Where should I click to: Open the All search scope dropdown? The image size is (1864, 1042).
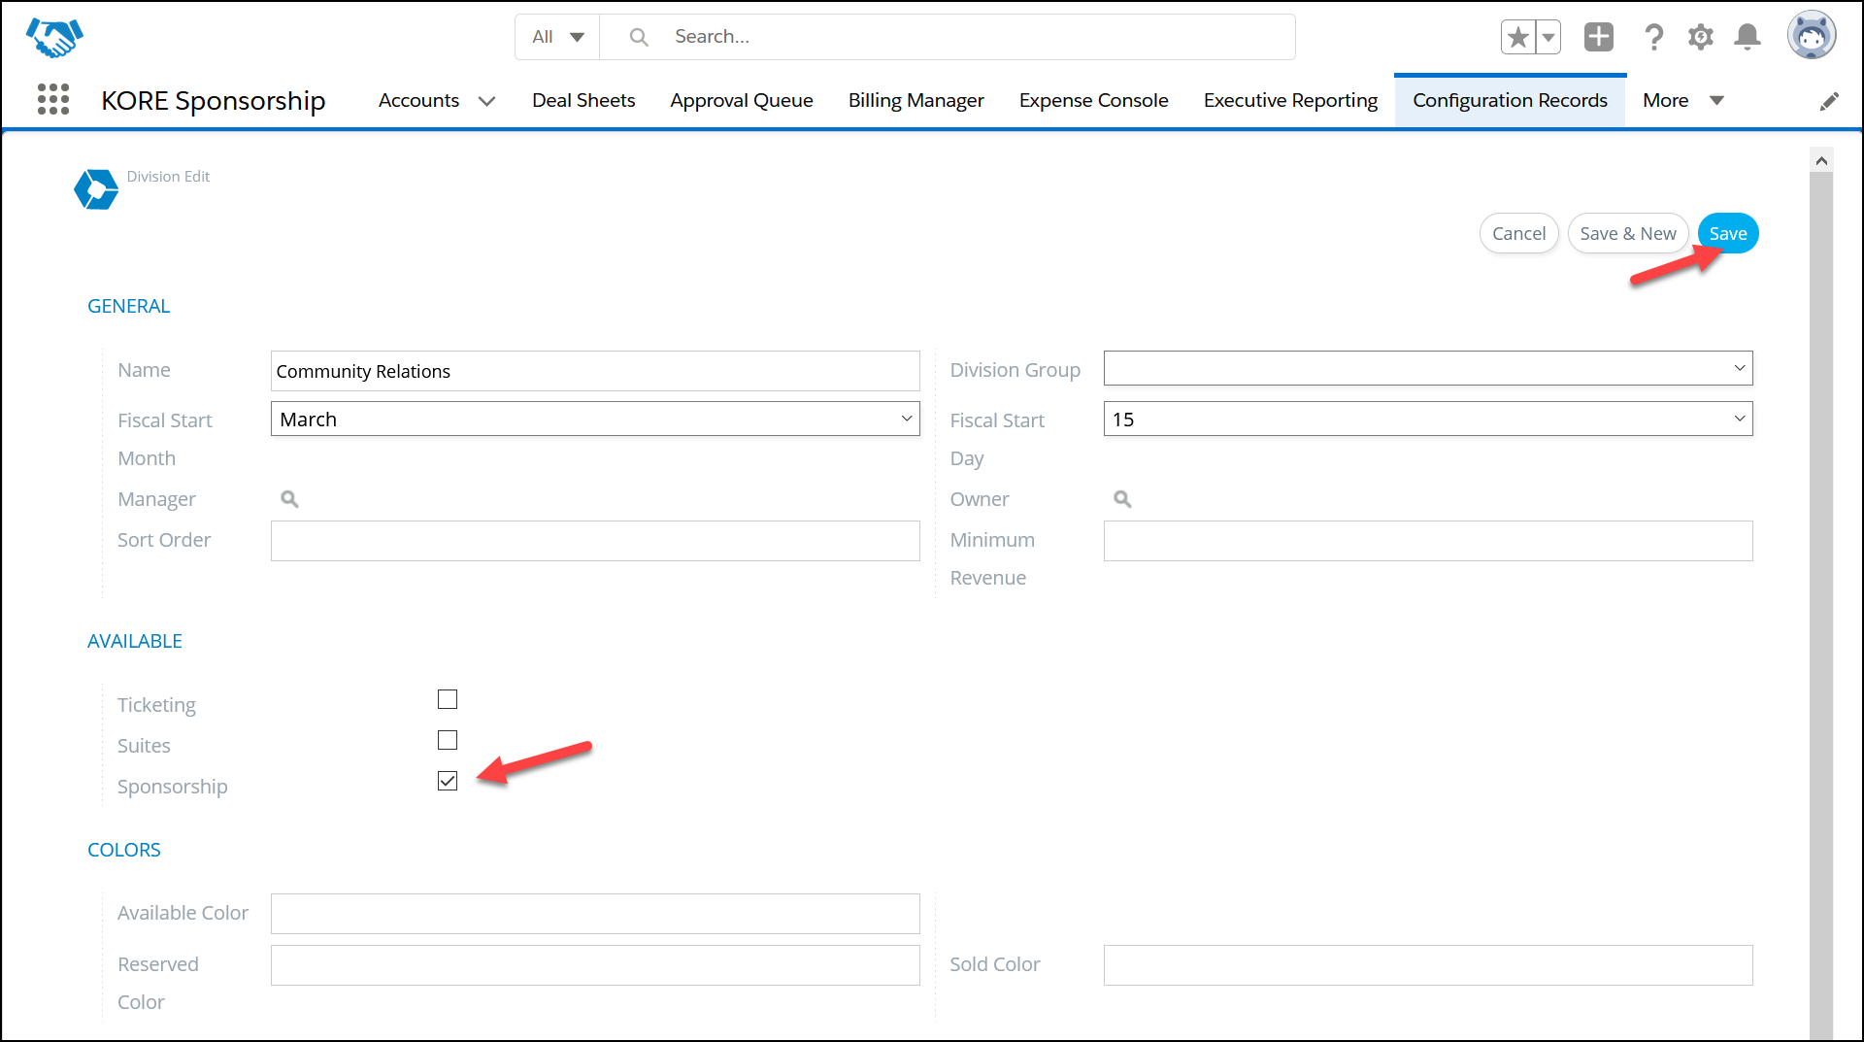point(557,37)
